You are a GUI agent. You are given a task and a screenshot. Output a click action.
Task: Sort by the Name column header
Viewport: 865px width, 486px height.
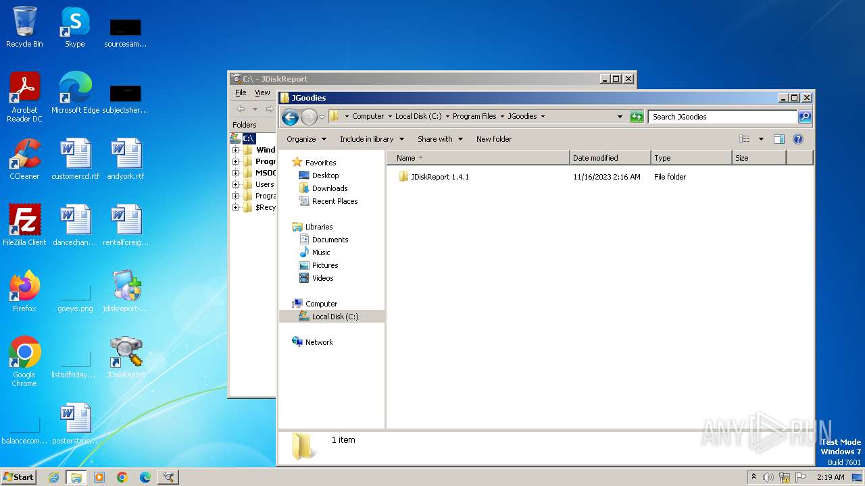478,158
